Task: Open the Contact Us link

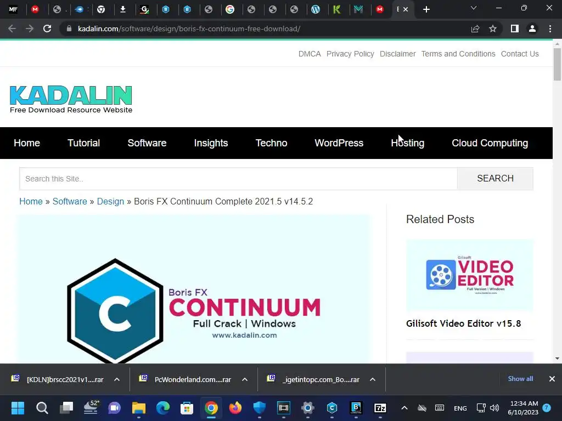Action: click(520, 54)
